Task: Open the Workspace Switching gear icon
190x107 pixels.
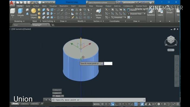Action: pos(159,104)
